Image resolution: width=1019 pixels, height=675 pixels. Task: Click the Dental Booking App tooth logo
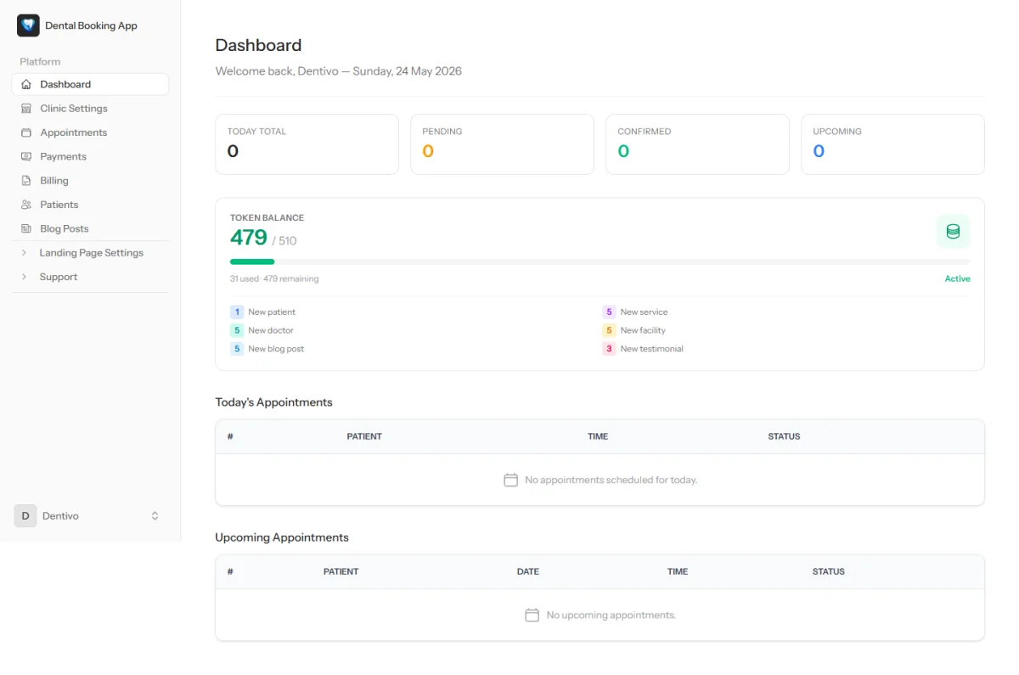pyautogui.click(x=28, y=25)
